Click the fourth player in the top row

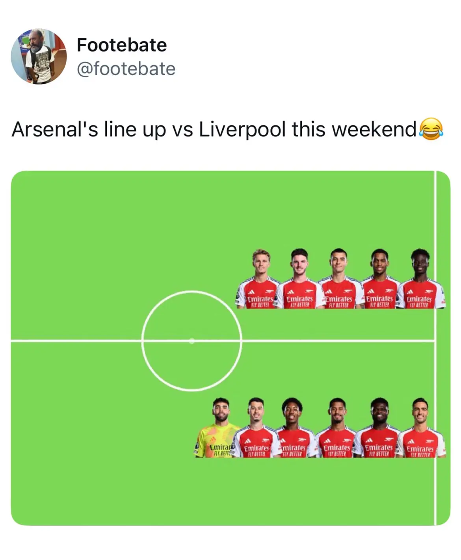tap(380, 279)
